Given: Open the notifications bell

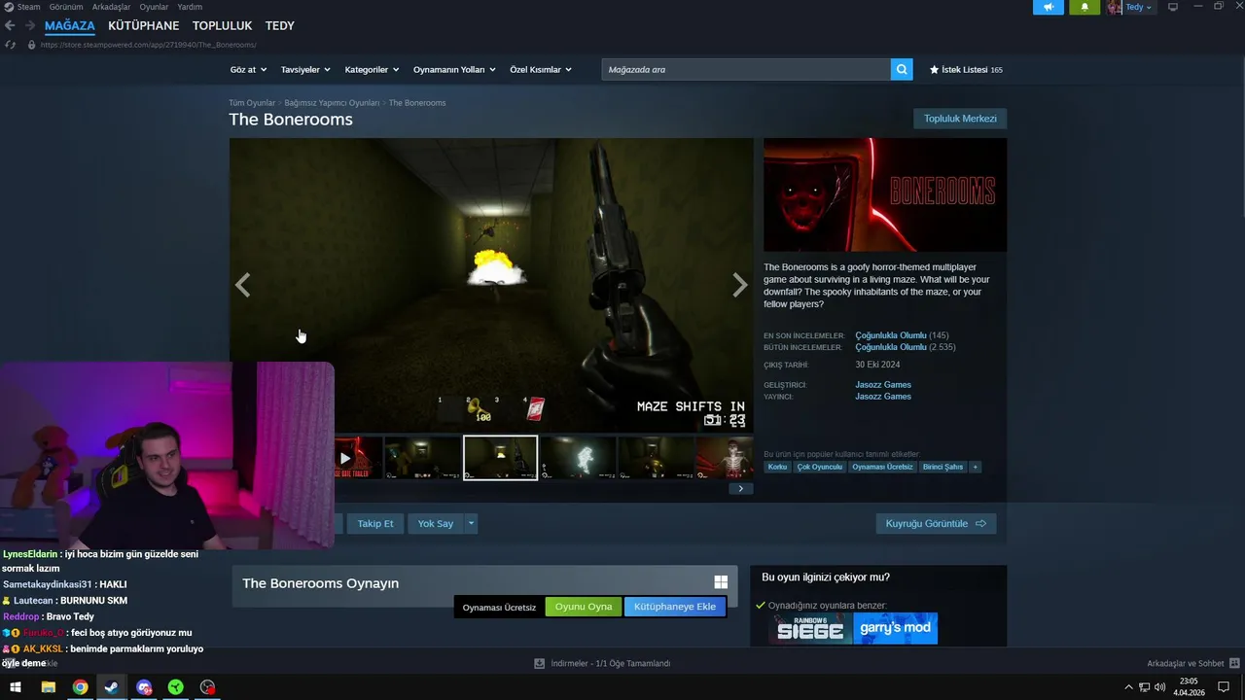Looking at the screenshot, I should tap(1085, 7).
